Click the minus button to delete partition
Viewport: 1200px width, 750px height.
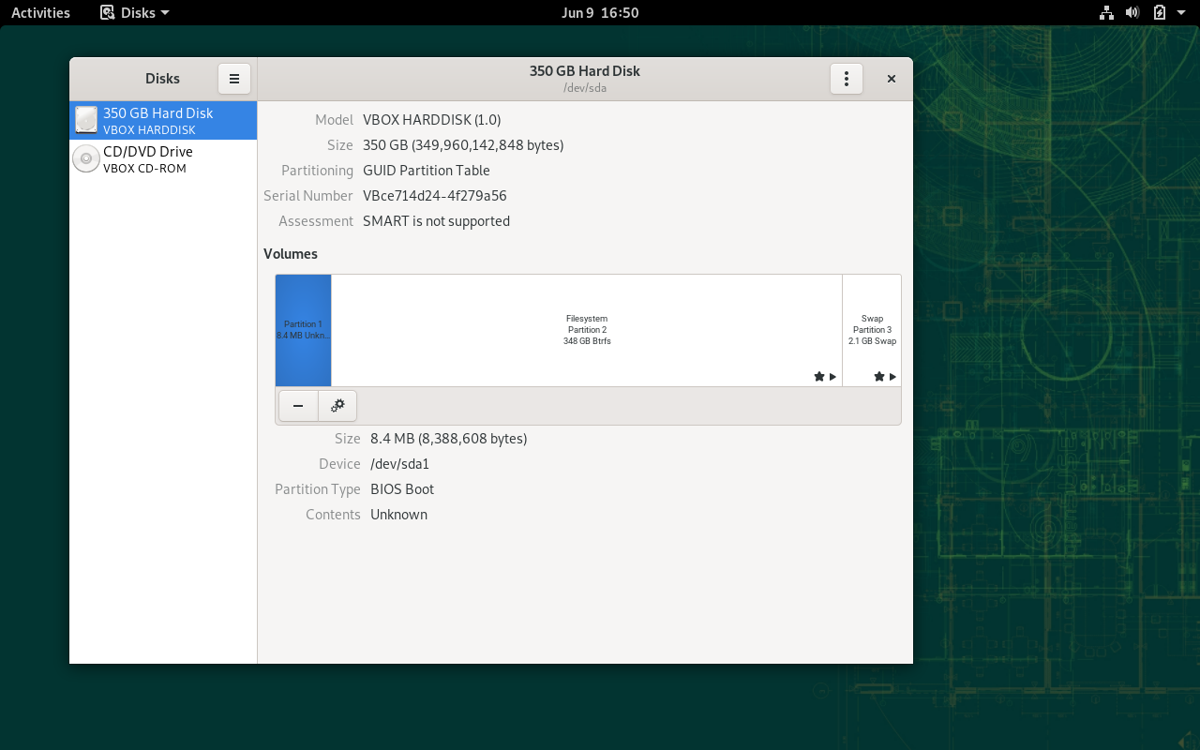(x=298, y=406)
